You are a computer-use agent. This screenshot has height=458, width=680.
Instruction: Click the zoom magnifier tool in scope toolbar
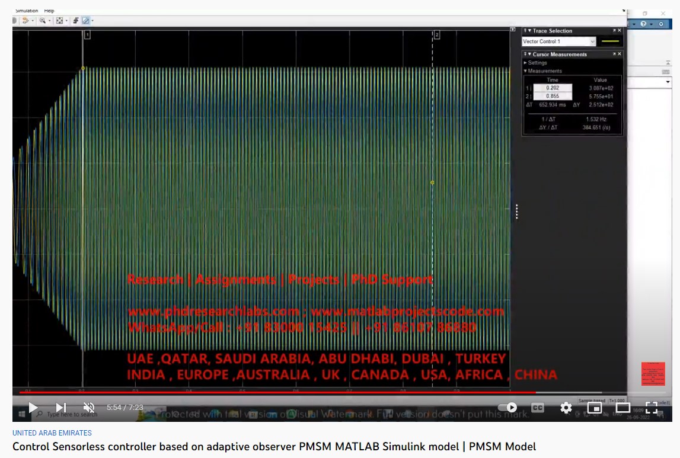tap(43, 21)
